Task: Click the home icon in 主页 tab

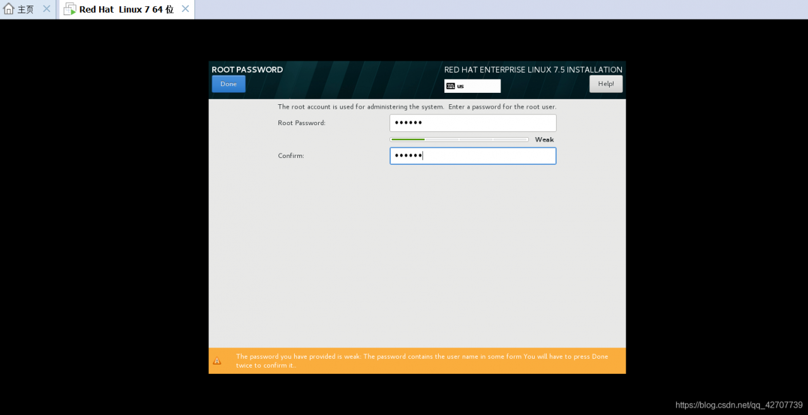Action: (9, 9)
